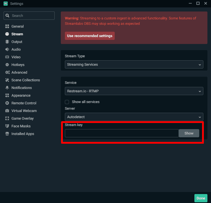Open Game Overlay settings
Screen dimensions: 211x203
pyautogui.click(x=22, y=119)
